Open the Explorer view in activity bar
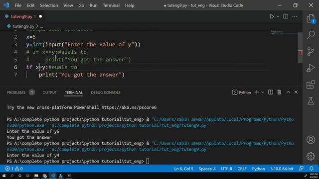The height and width of the screenshot is (179, 319). tap(311, 18)
